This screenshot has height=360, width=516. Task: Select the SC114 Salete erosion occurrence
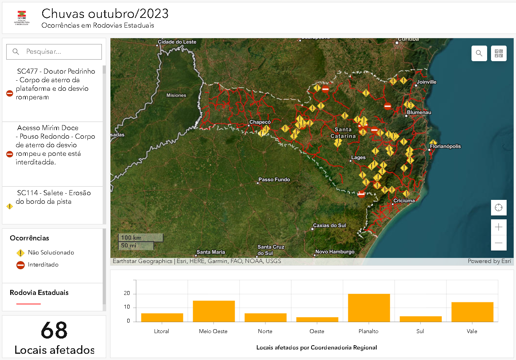(52, 205)
